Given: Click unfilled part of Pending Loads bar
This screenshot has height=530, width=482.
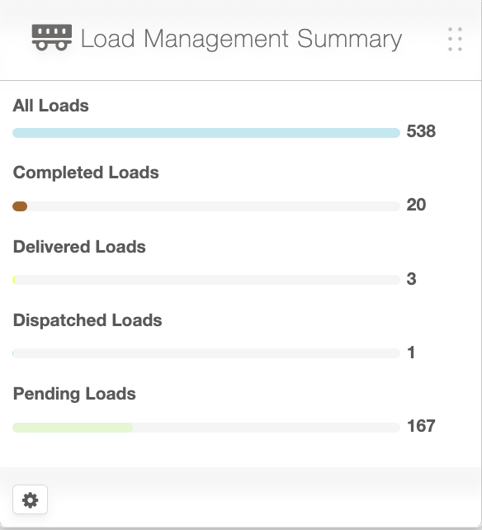Looking at the screenshot, I should click(x=267, y=428).
